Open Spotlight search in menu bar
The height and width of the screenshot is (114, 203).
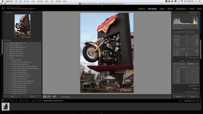pos(196,1)
